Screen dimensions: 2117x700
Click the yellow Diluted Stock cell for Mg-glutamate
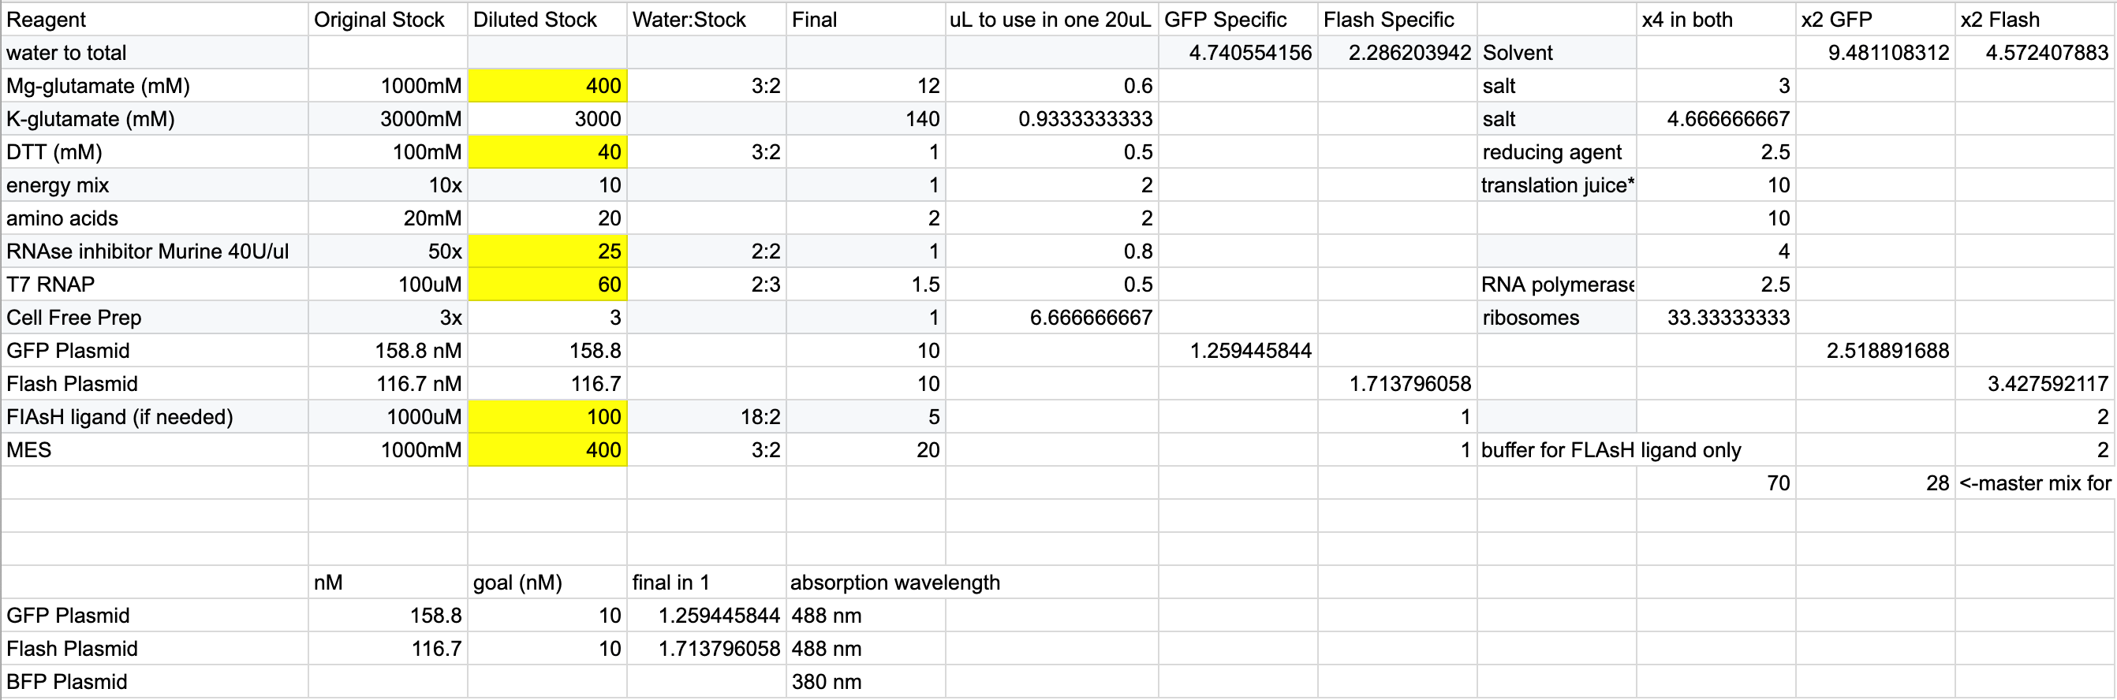coord(547,85)
